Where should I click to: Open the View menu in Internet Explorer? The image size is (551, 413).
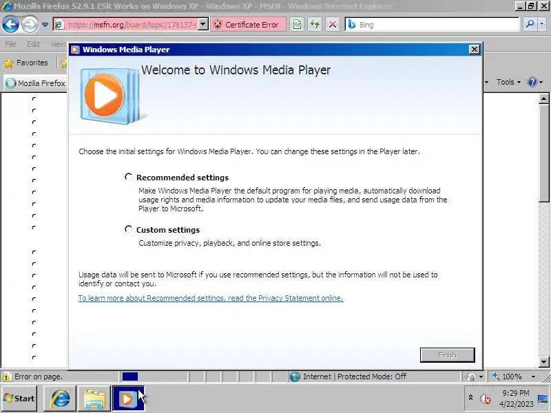coord(58,44)
